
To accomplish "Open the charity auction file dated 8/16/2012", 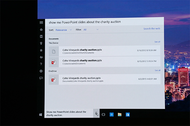I will pyautogui.click(x=104, y=51).
